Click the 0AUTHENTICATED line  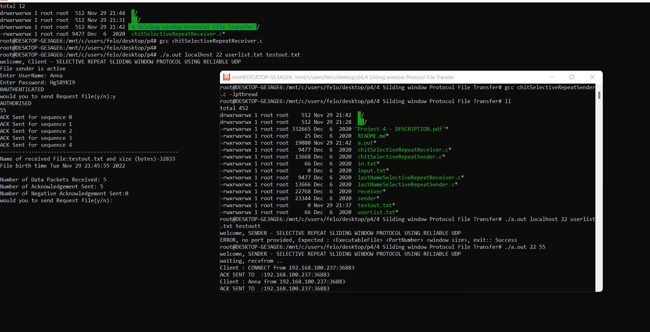pyautogui.click(x=22, y=90)
